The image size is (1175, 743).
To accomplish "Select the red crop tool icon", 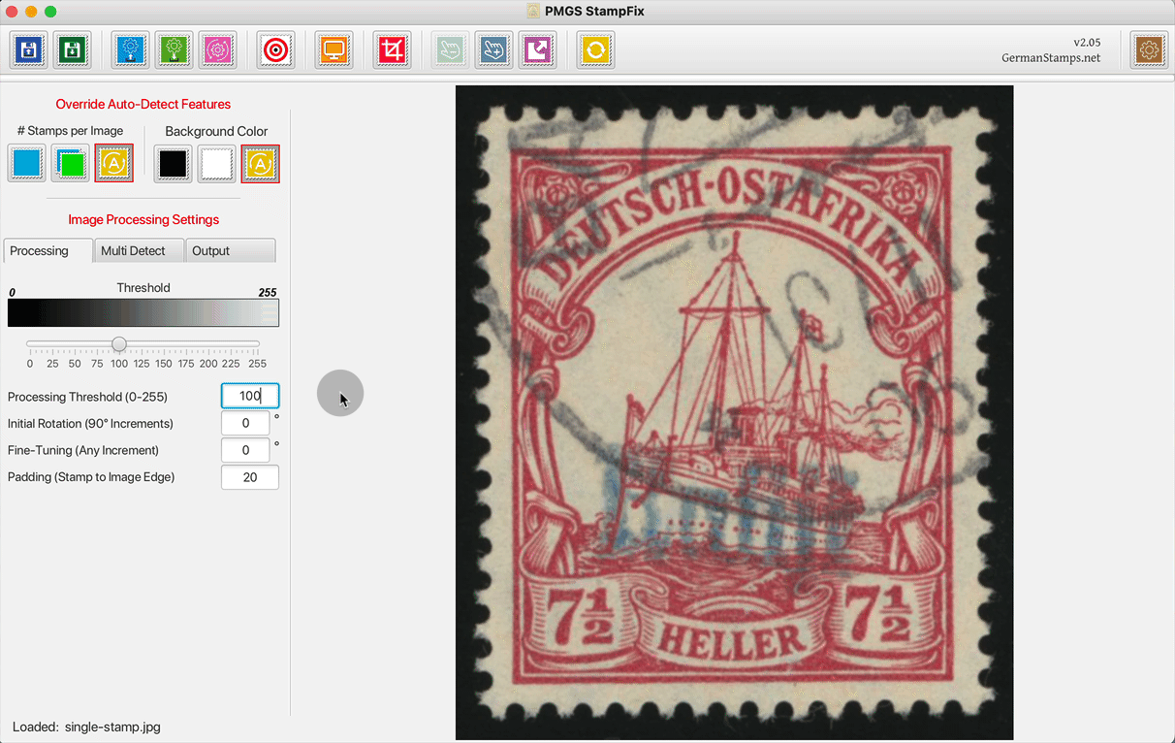I will tap(393, 49).
